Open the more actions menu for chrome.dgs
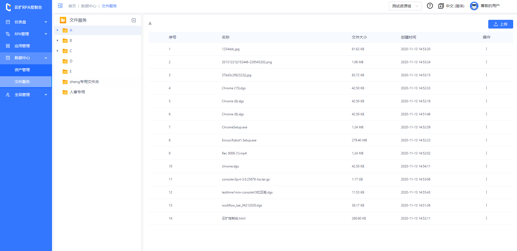This screenshot has height=251, width=517. pyautogui.click(x=486, y=166)
